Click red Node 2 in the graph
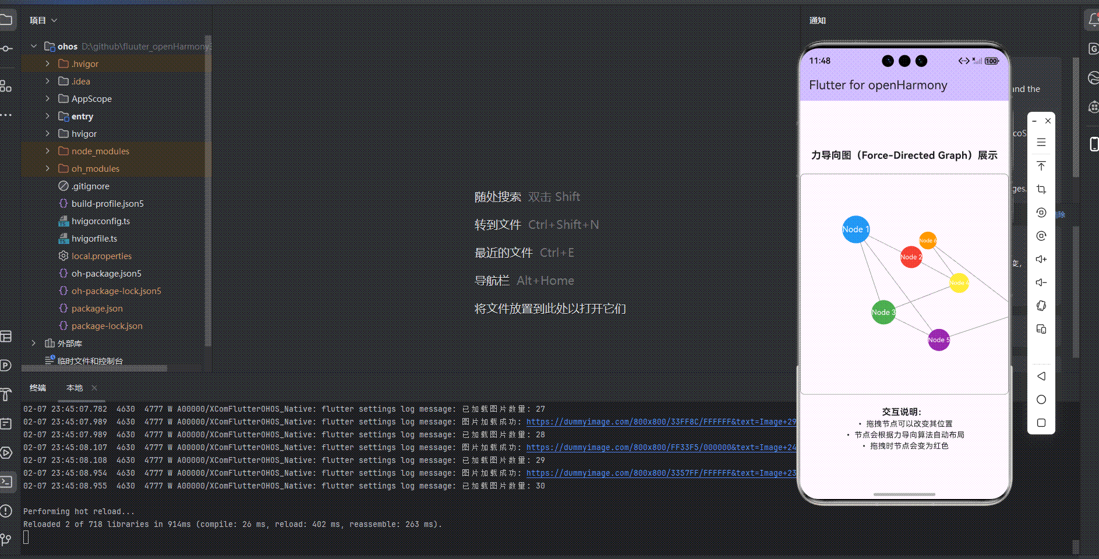This screenshot has width=1099, height=559. tap(911, 257)
